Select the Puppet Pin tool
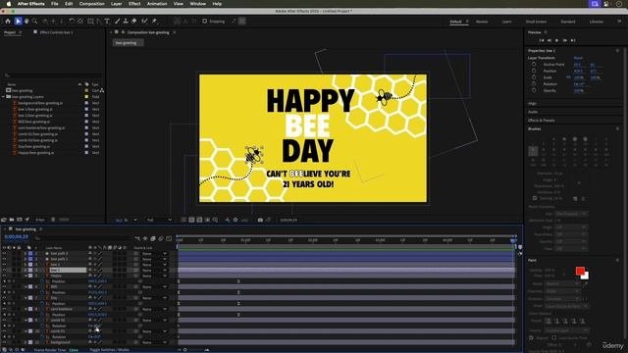The width and height of the screenshot is (628, 353). [154, 22]
